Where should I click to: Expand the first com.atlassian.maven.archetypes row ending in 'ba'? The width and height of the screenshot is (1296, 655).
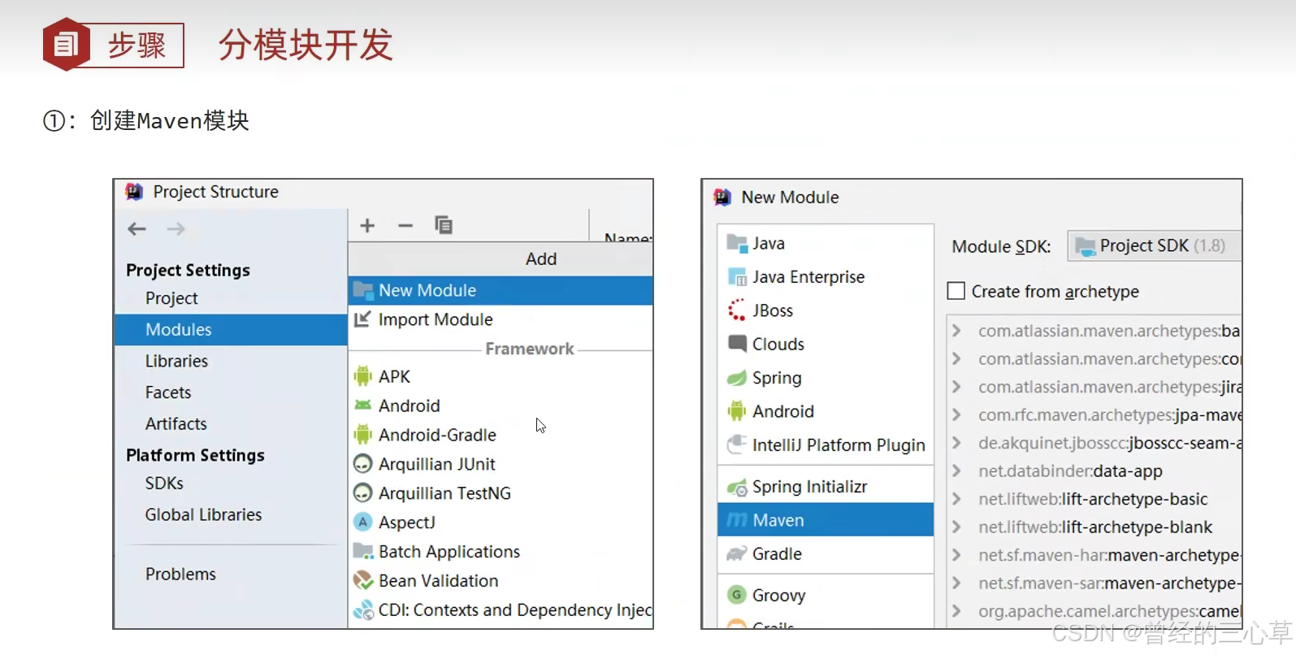tap(956, 331)
